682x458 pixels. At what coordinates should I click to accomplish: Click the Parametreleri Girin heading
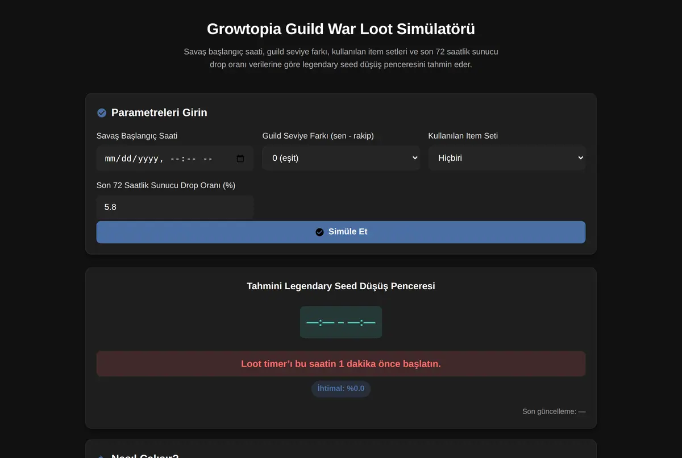coord(159,113)
